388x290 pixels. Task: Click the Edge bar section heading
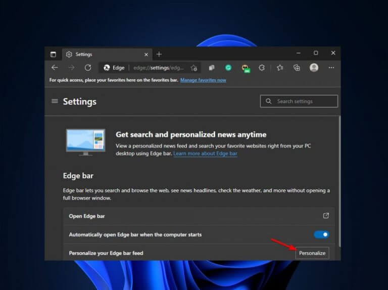pyautogui.click(x=78, y=176)
